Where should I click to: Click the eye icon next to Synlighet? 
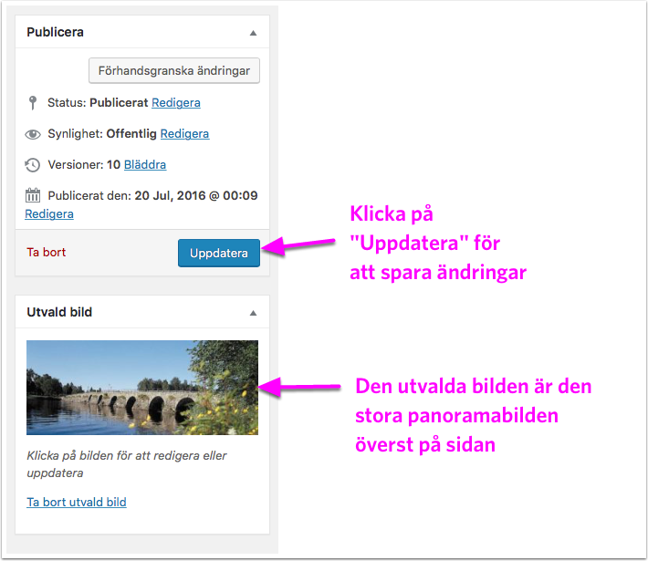pyautogui.click(x=33, y=134)
